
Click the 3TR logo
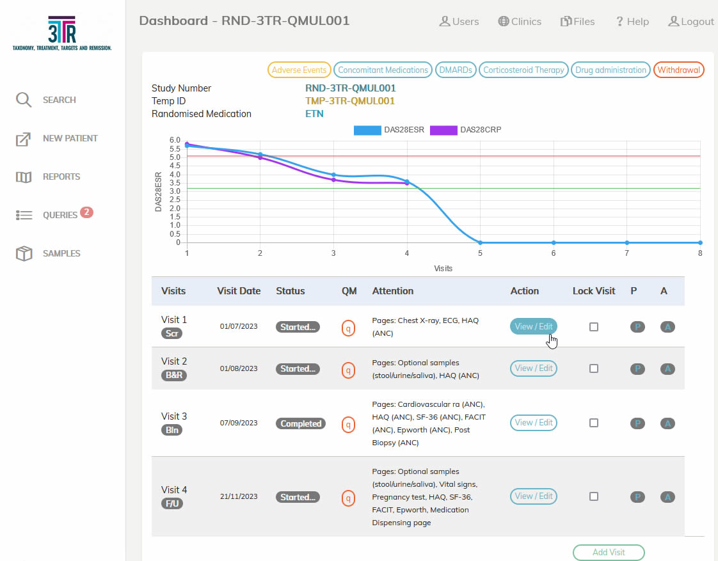(x=62, y=33)
